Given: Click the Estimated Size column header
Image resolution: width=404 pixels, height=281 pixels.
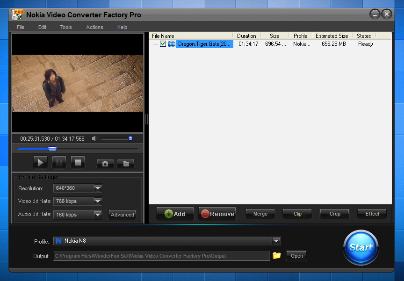Looking at the screenshot, I should 332,36.
